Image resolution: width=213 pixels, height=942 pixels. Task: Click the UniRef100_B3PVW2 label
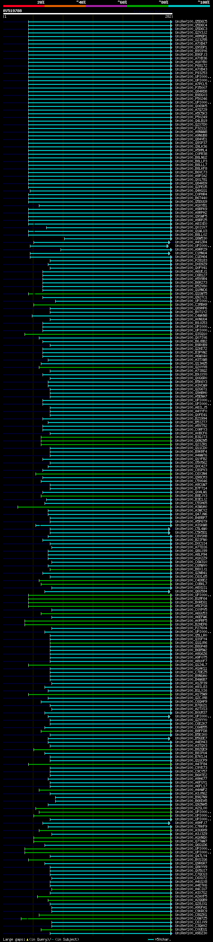coord(191,352)
